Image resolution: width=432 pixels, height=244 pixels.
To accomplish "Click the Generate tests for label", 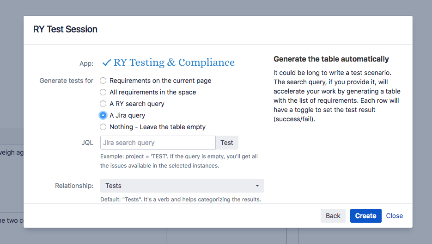I will click(66, 81).
